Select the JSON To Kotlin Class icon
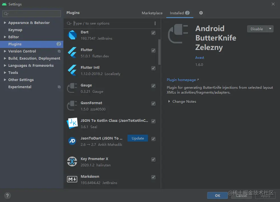Image resolution: width=280 pixels, height=202 pixels. point(72,123)
